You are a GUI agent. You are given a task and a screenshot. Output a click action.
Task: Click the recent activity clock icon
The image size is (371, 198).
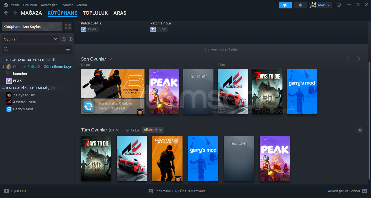click(64, 39)
